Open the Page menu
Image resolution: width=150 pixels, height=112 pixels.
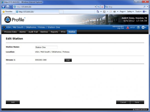(122, 11)
